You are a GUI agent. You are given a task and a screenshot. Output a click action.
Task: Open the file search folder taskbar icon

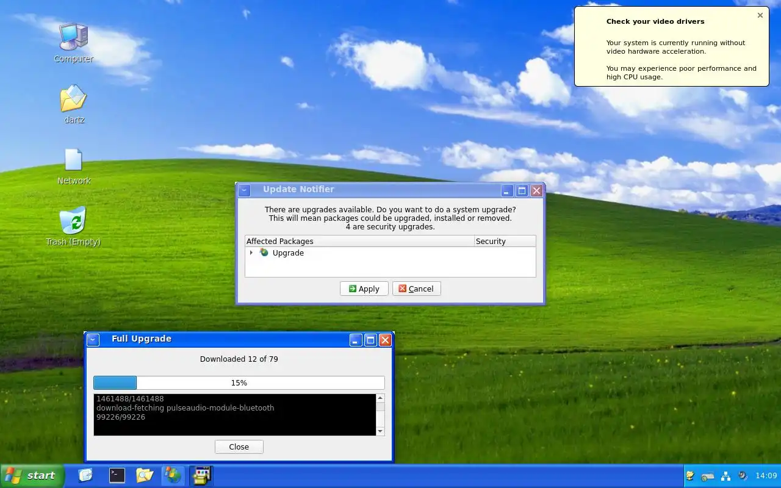coord(145,475)
